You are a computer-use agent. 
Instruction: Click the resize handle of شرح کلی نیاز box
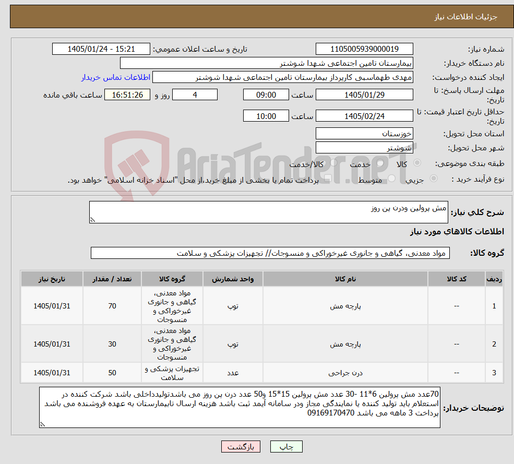coord(92,220)
